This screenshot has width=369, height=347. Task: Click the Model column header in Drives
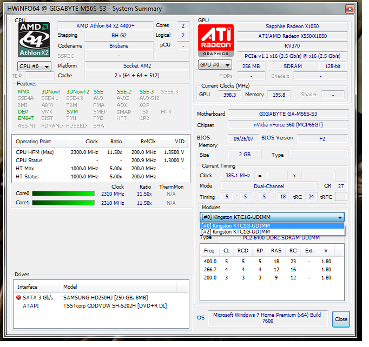coord(118,287)
